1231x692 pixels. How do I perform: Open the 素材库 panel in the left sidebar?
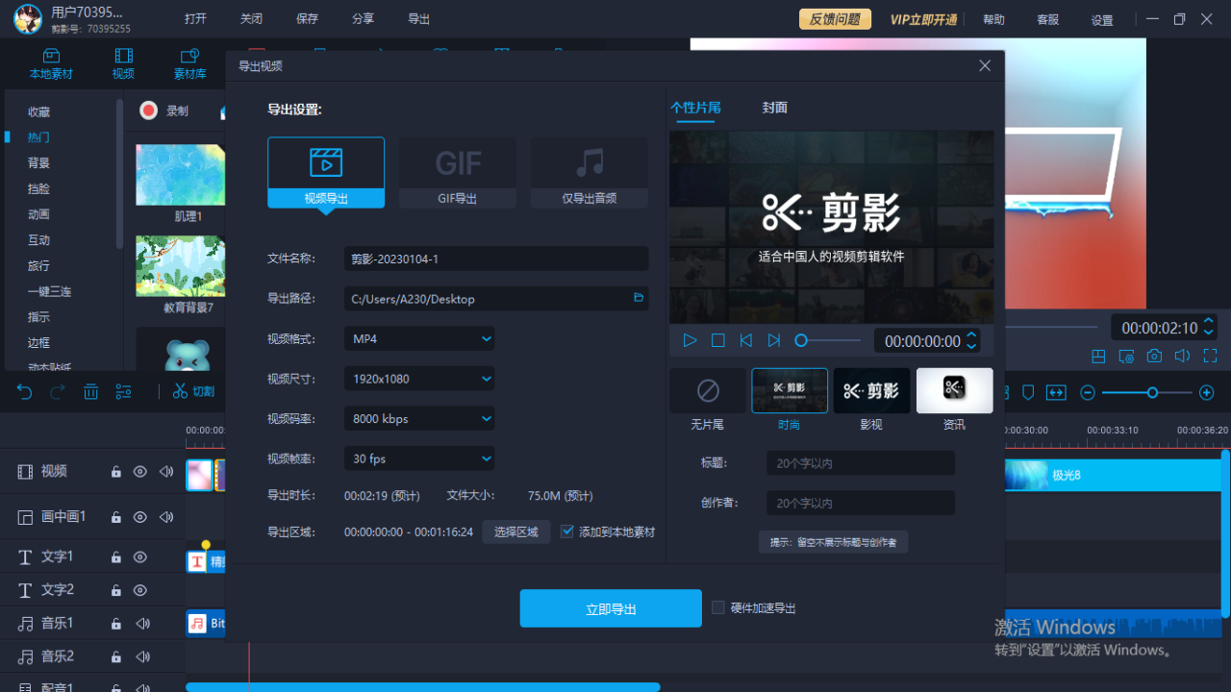(189, 63)
